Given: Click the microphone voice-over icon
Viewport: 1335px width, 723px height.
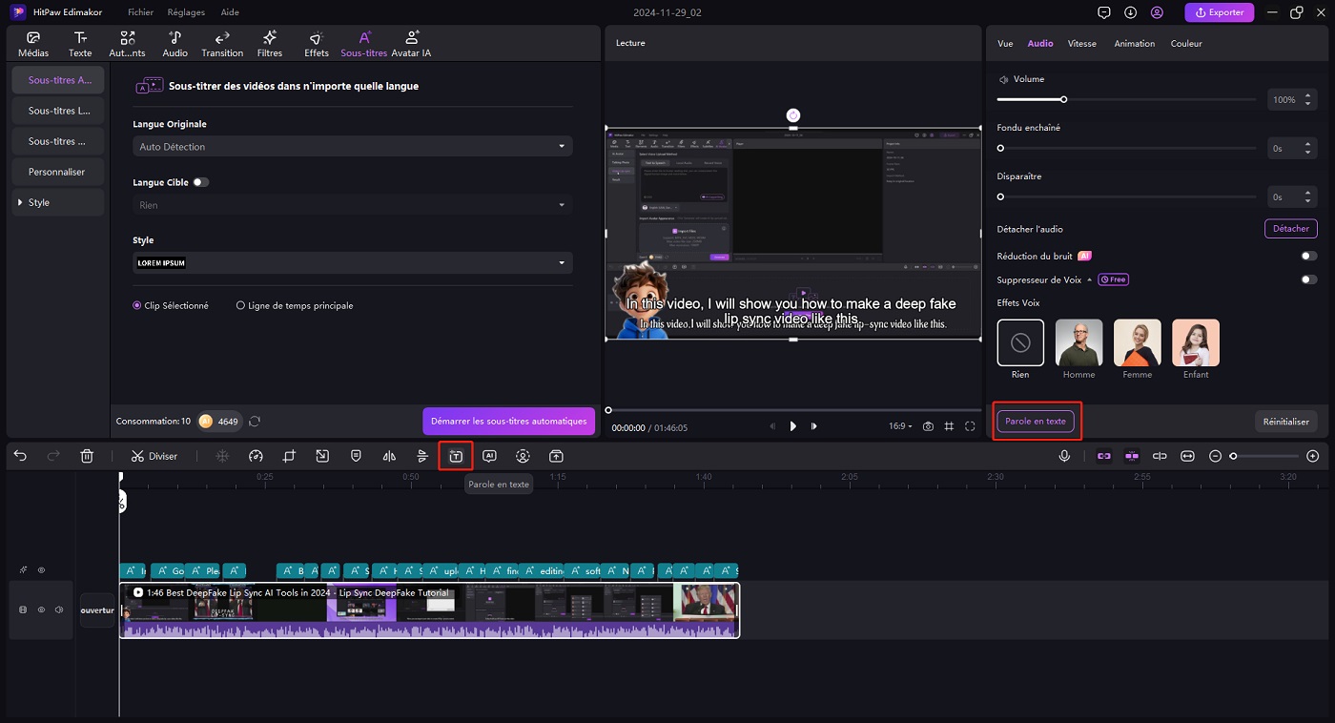Looking at the screenshot, I should tap(1064, 456).
